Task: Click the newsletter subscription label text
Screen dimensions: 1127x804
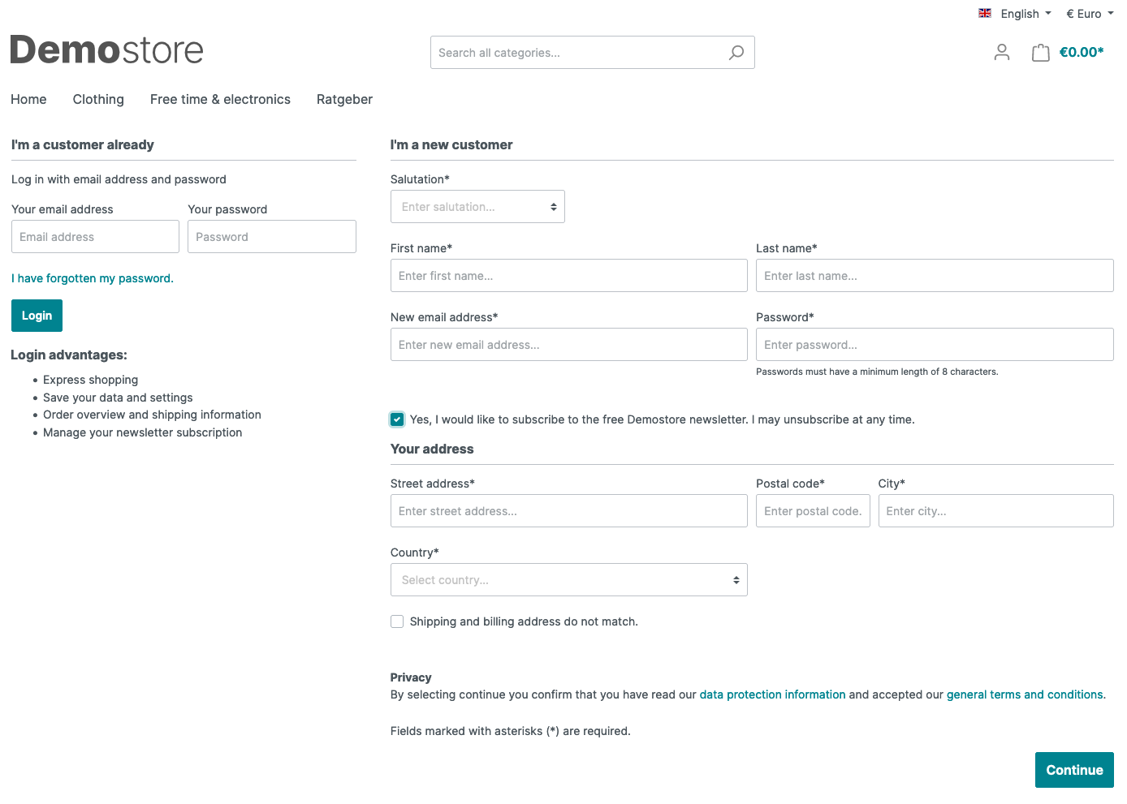Action: 662,419
